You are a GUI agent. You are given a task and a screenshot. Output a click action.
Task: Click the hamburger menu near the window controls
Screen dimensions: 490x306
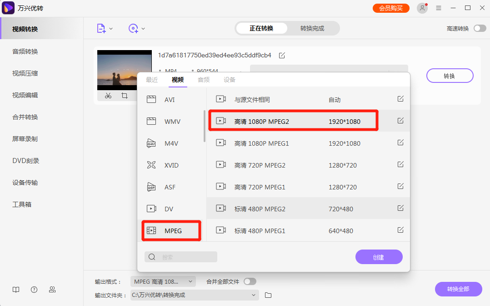[438, 8]
